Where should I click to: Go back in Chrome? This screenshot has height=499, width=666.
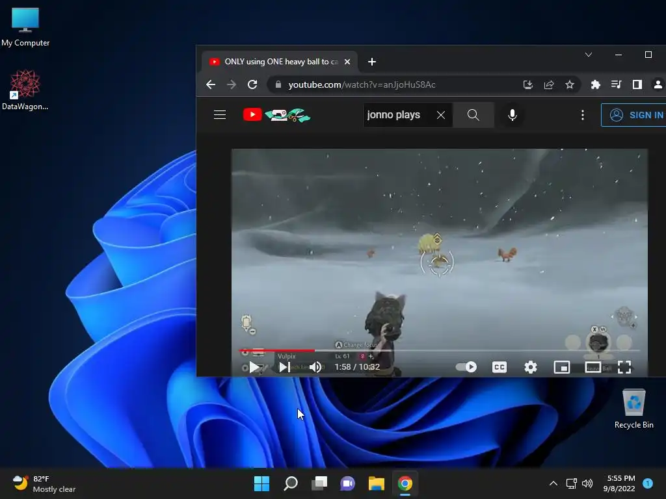211,84
